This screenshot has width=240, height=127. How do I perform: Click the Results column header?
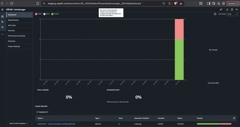(200, 118)
